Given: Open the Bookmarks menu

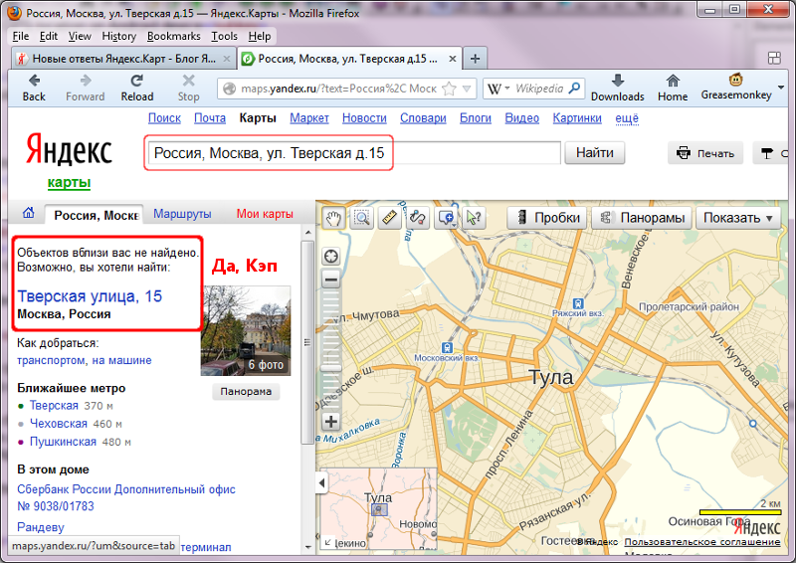Looking at the screenshot, I should [x=173, y=36].
